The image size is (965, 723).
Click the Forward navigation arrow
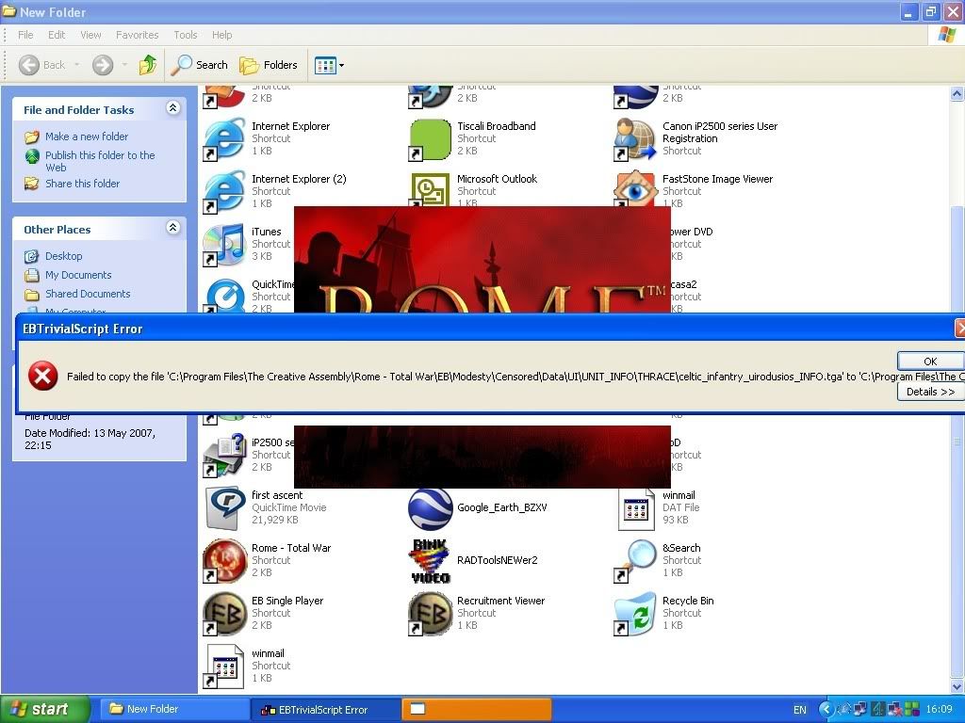point(103,65)
